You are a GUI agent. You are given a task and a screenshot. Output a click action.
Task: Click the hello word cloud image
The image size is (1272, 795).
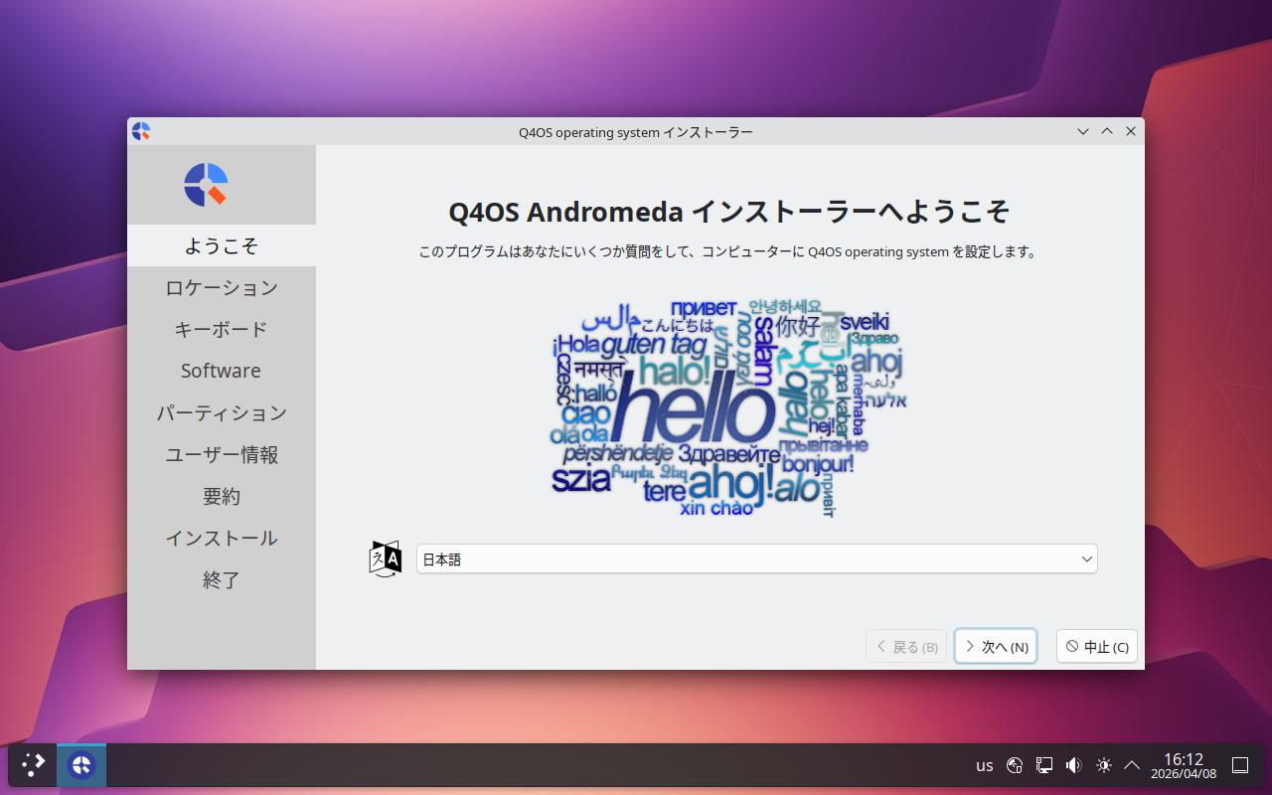728,407
